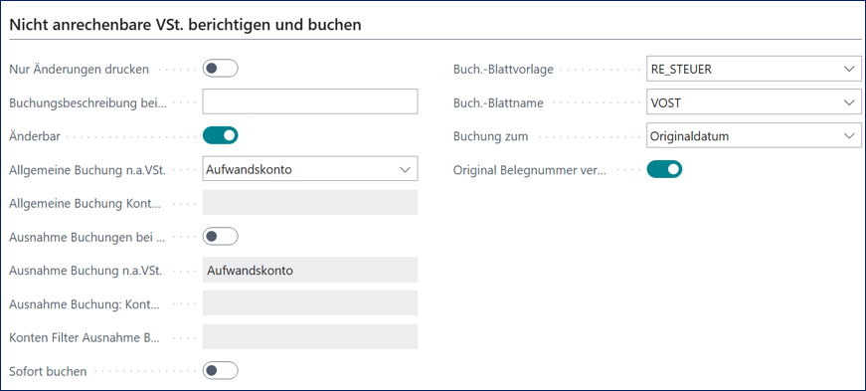Image resolution: width=866 pixels, height=391 pixels.
Task: Click Konten Filter Ausnahme B... label
Action: (x=86, y=337)
